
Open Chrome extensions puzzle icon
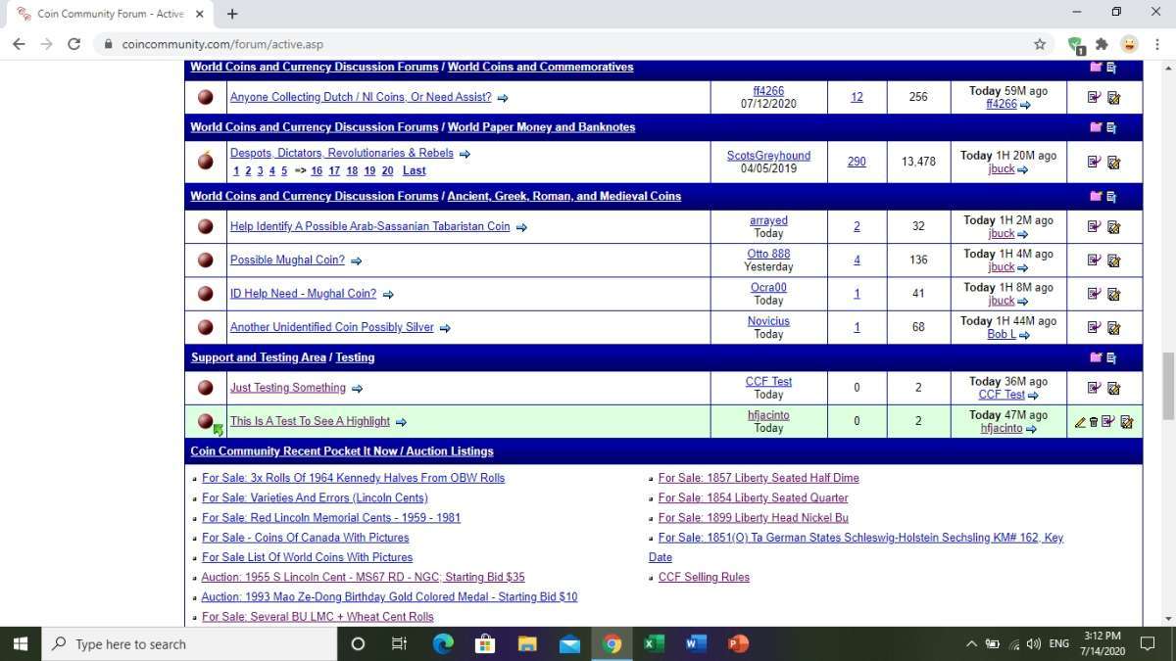1102,44
